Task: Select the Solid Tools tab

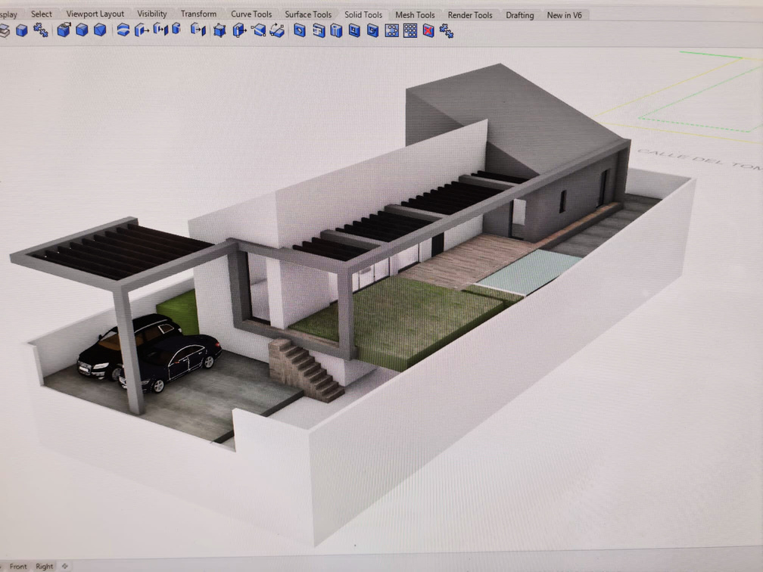Action: point(363,14)
